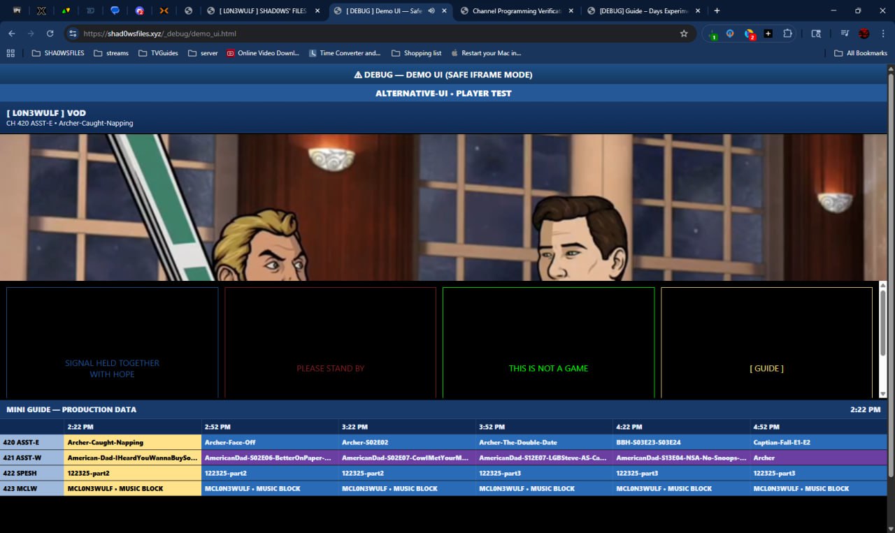Select Archer-Face-Off in the mini guide
895x533 pixels.
(270, 442)
